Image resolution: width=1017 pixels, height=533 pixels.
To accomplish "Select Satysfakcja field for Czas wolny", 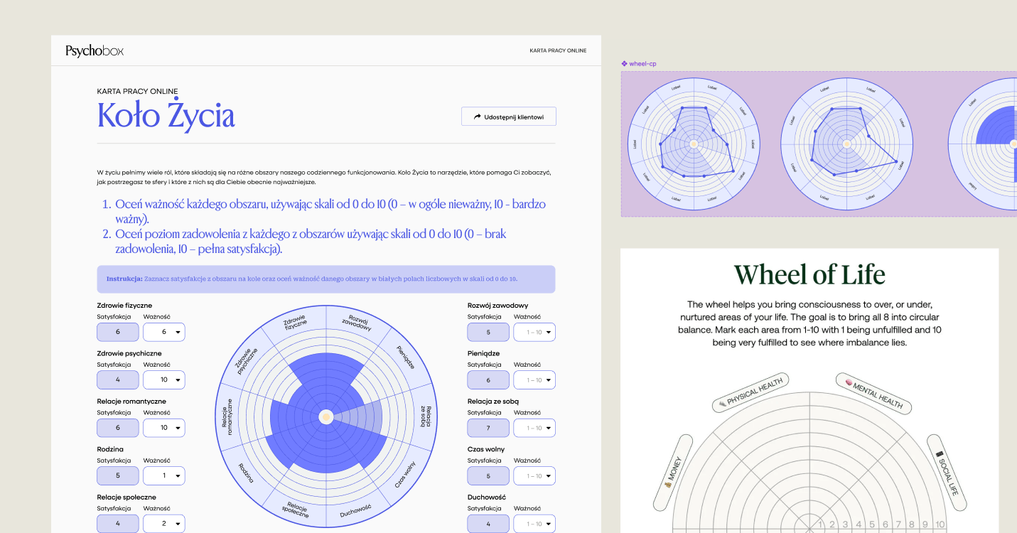I will tap(488, 475).
